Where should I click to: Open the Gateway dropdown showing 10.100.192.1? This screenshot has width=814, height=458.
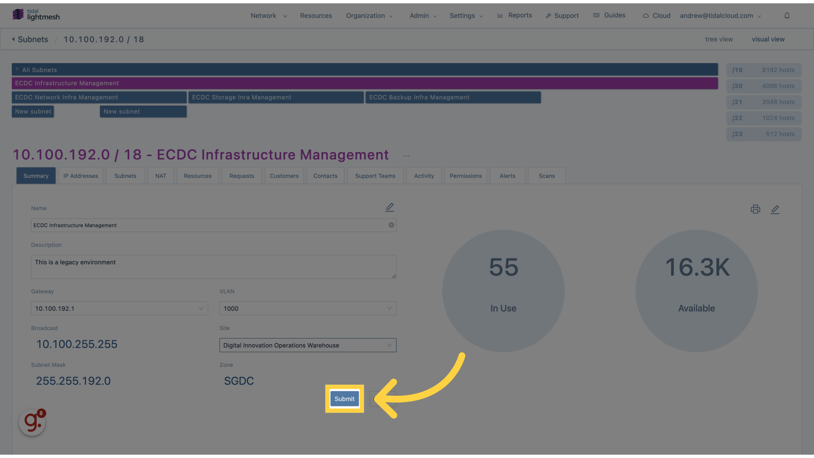[x=120, y=308]
